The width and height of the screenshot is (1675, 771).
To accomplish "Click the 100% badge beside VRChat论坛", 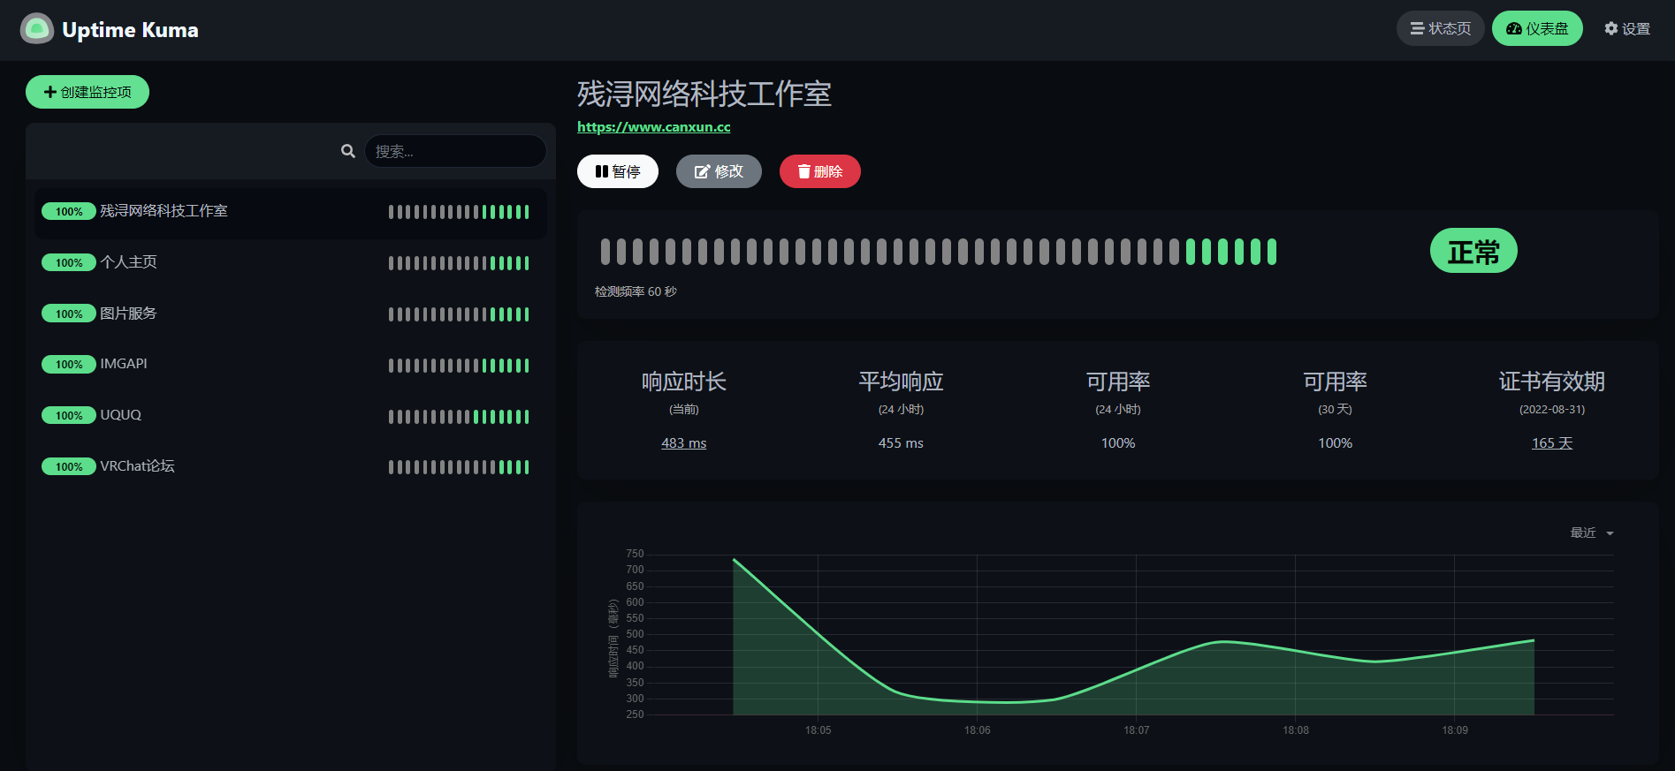I will click(x=69, y=466).
